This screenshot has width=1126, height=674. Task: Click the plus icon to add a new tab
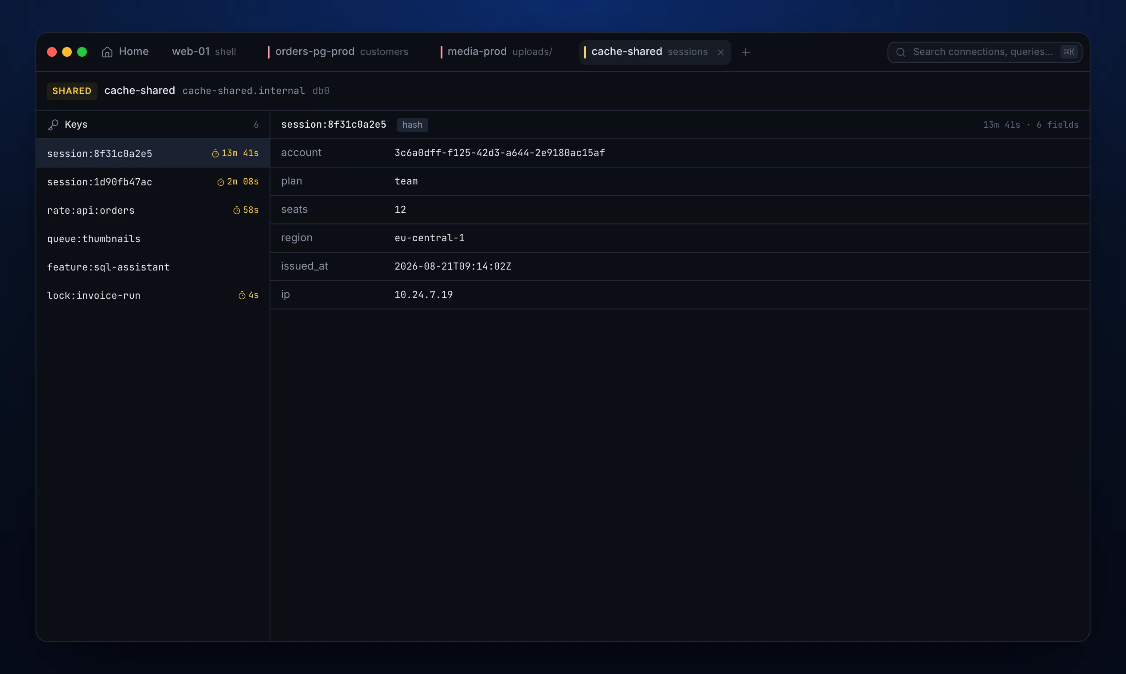click(745, 52)
